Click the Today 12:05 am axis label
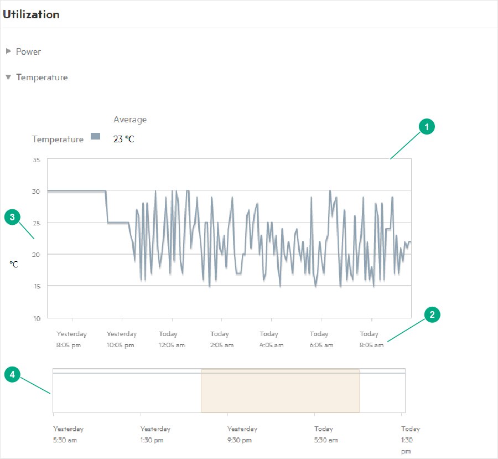This screenshot has width=498, height=459. click(x=172, y=339)
